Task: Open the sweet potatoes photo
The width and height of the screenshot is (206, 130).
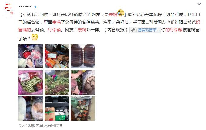Action: (x=83, y=82)
